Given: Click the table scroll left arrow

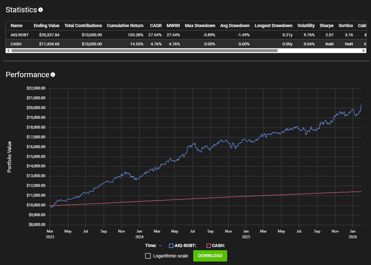Looking at the screenshot, I should click(8, 50).
